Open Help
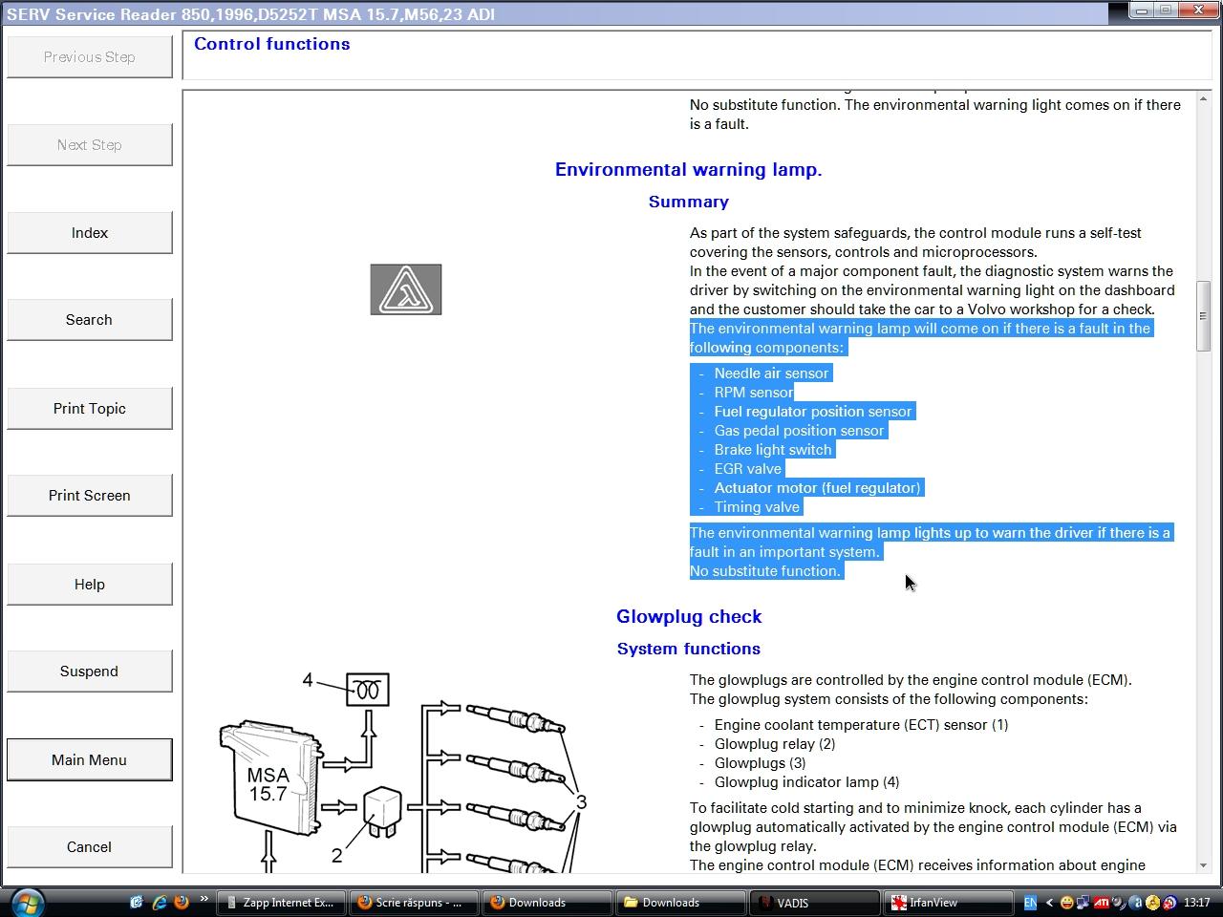 click(x=89, y=585)
